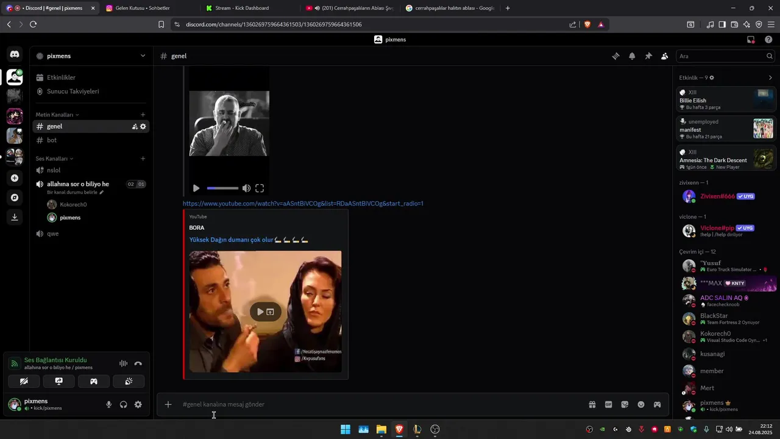Image resolution: width=780 pixels, height=439 pixels.
Task: Disconnect from voice call
Action: point(138,363)
